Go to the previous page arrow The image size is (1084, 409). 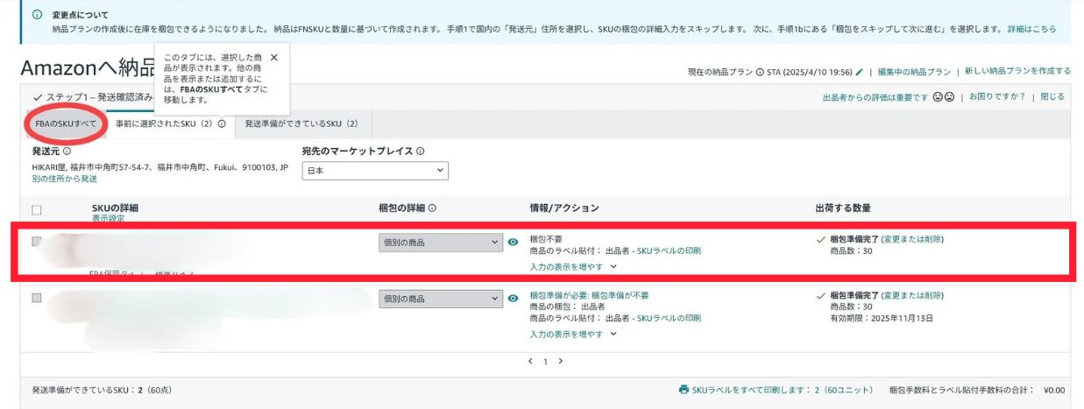(x=530, y=361)
